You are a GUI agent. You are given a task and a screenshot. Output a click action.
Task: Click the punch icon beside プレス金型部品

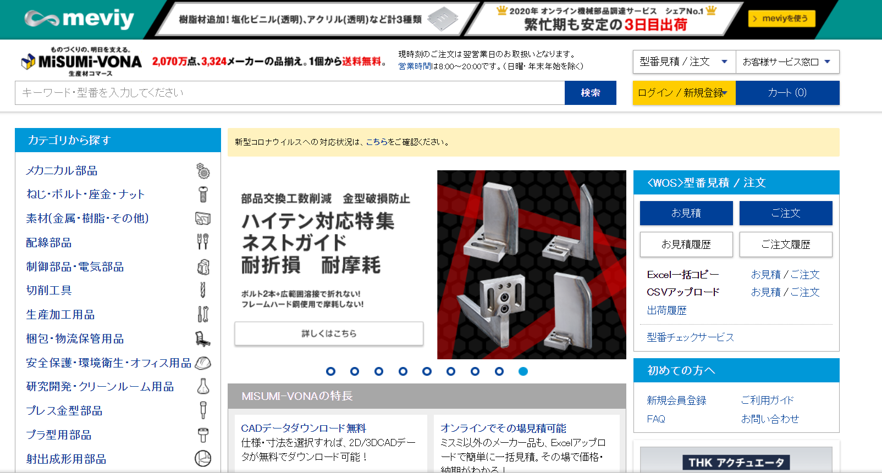click(203, 411)
